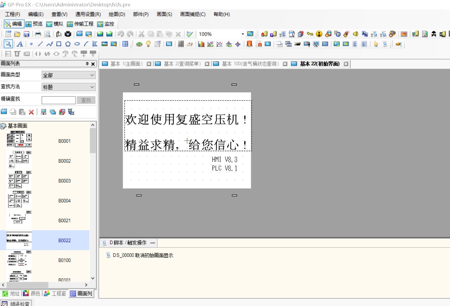Open the 100% zoom level dropdown
Viewport: 450px width, 306px height.
pos(243,34)
